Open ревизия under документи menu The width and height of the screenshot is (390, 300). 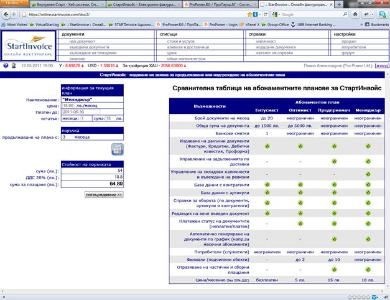pyautogui.click(x=77, y=59)
